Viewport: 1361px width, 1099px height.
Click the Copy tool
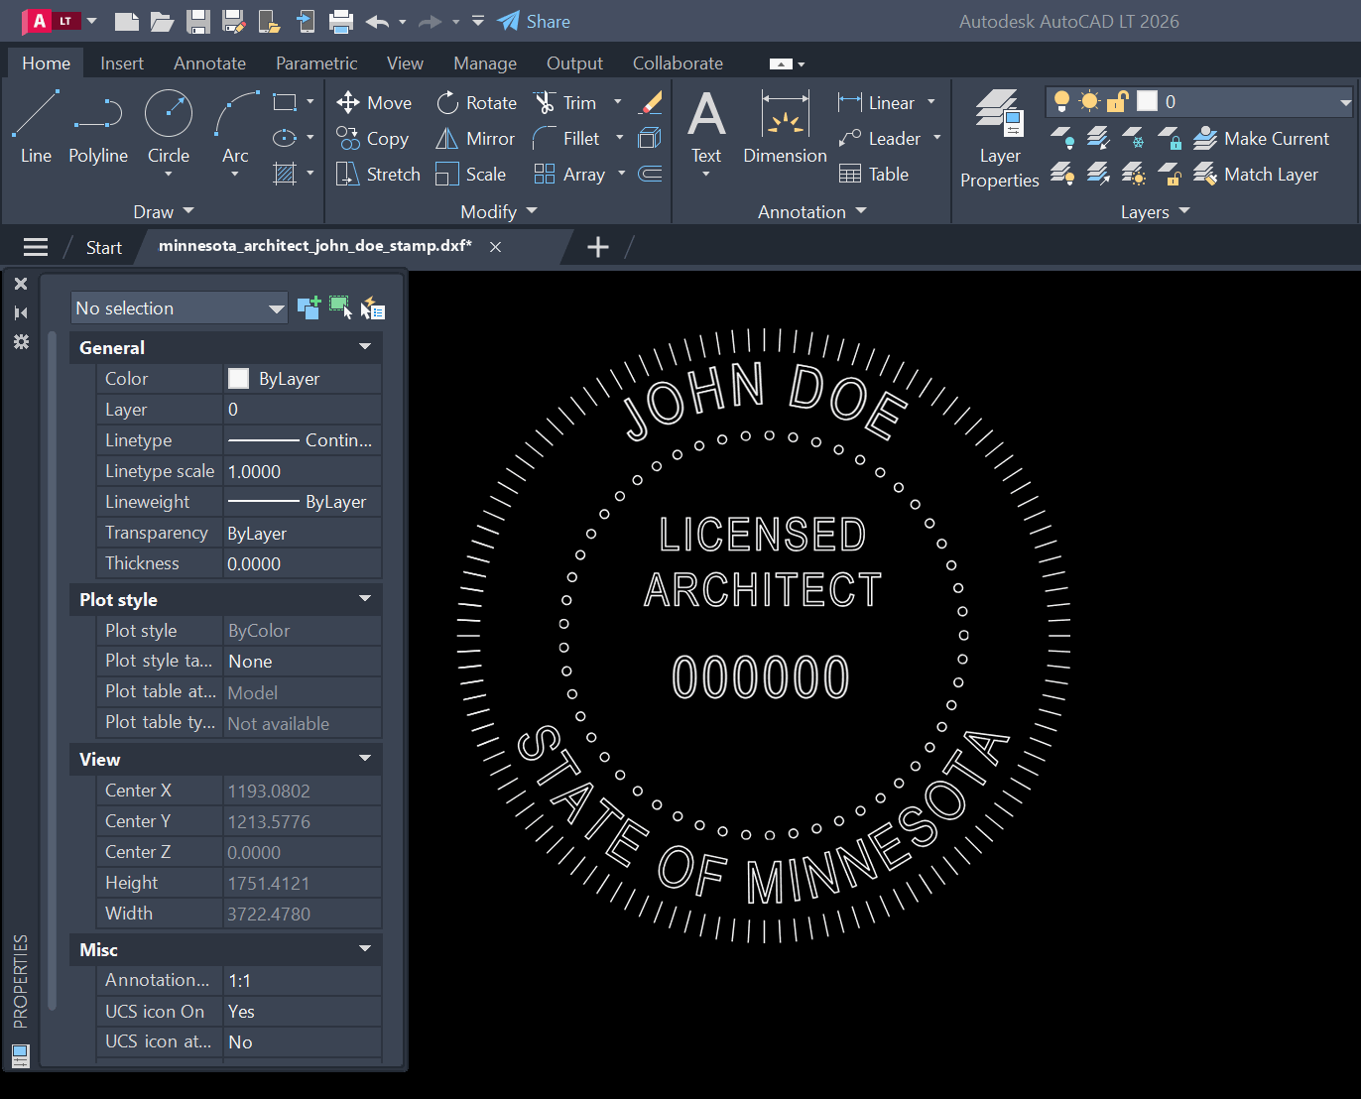coord(372,138)
